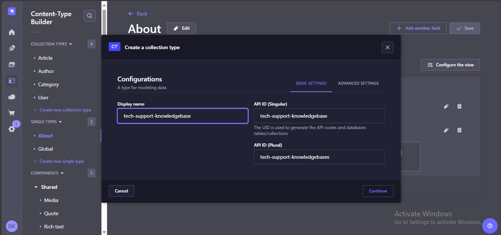This screenshot has width=501, height=235.
Task: Switch to the Advanced Settings tab
Action: coord(358,83)
